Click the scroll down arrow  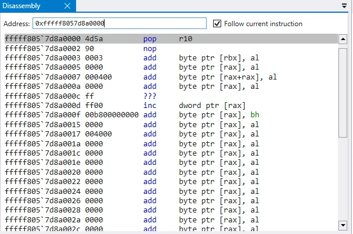coord(343,225)
